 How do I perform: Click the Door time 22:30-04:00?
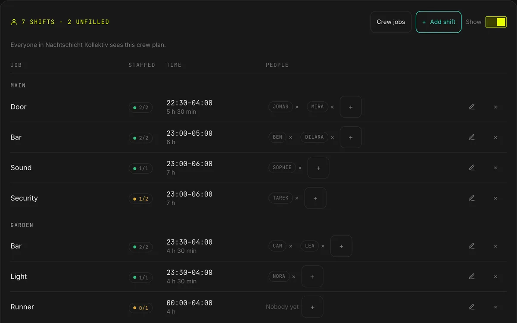190,103
